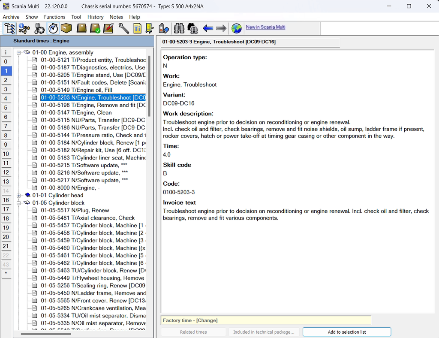Open the yellow TI document icon
The image size is (439, 338).
(137, 28)
